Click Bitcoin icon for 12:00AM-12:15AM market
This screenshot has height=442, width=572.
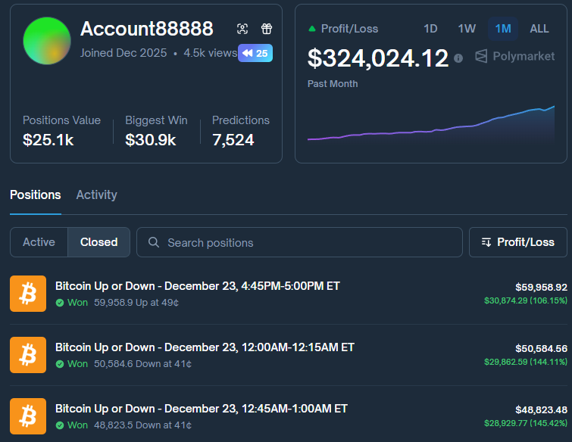click(28, 355)
